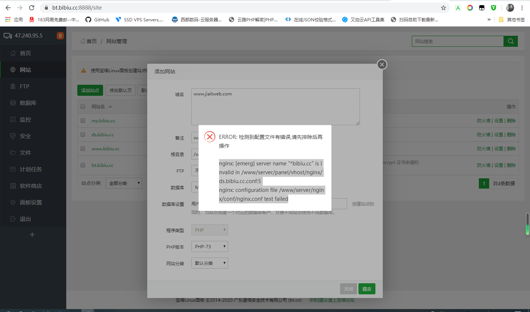This screenshot has width=530, height=312.
Task: Open the 设置 link for bt.bibiu.cc
Action: [x=499, y=165]
